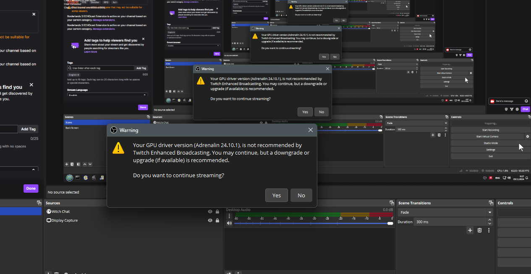Image resolution: width=531 pixels, height=274 pixels.
Task: Click trash icon in largest preview Scene Transitions
Action: coord(439,135)
